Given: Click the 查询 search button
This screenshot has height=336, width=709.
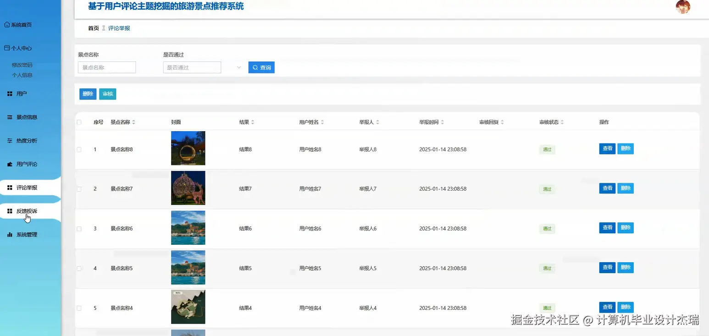Looking at the screenshot, I should click(261, 67).
